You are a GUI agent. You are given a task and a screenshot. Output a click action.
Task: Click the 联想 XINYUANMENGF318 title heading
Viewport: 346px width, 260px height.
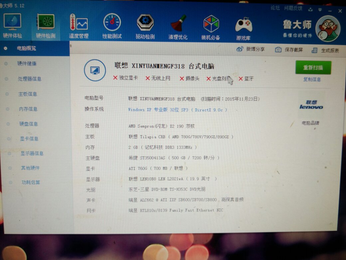pyautogui.click(x=164, y=66)
